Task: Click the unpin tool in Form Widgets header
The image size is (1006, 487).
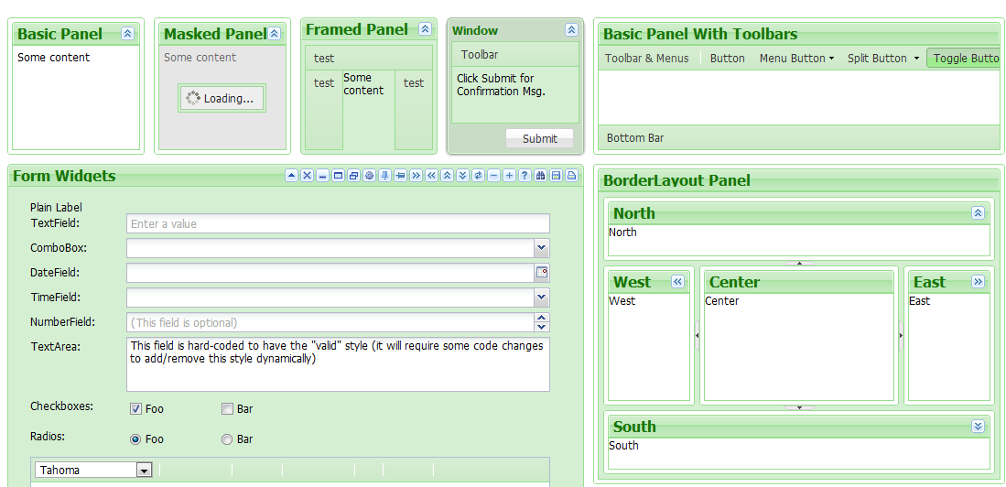Action: coord(400,175)
